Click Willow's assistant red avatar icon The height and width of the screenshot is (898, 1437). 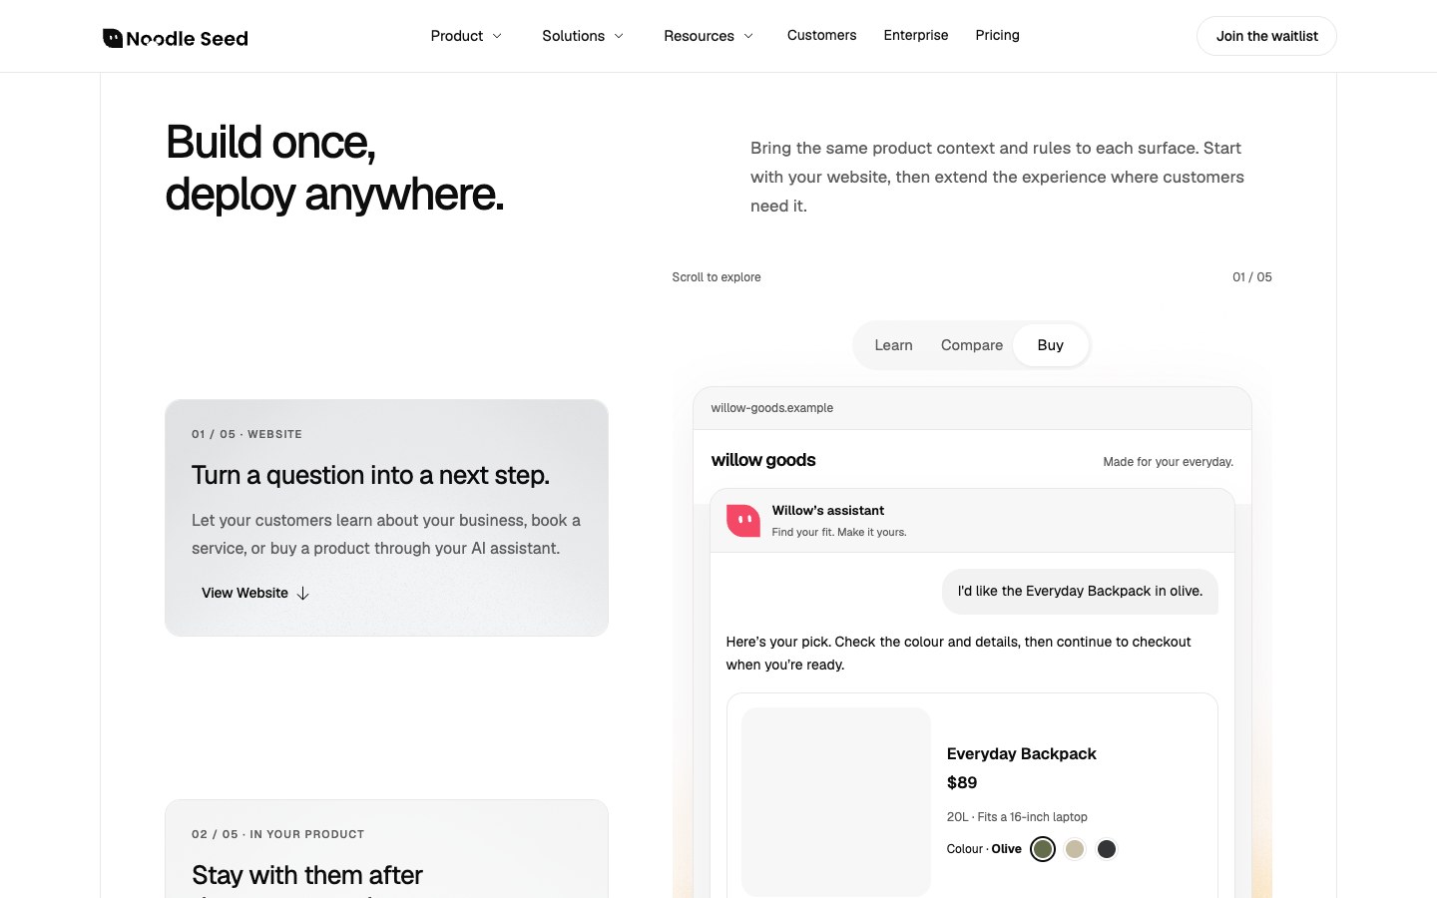tap(743, 521)
